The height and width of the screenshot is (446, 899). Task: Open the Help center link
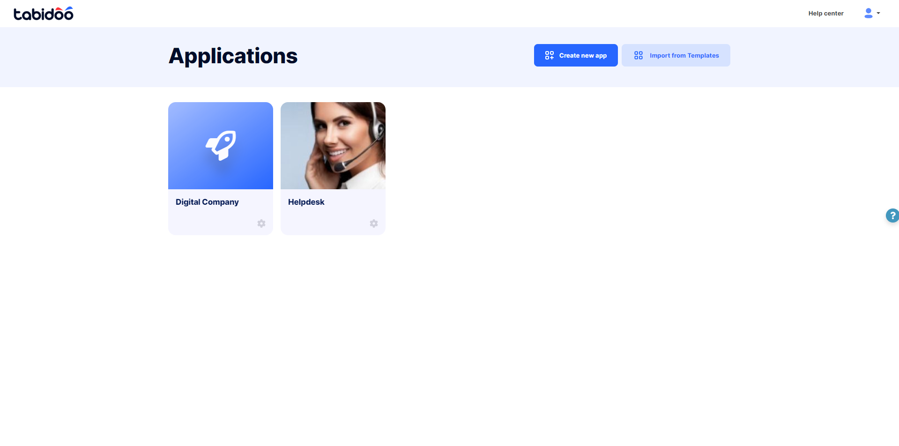825,14
